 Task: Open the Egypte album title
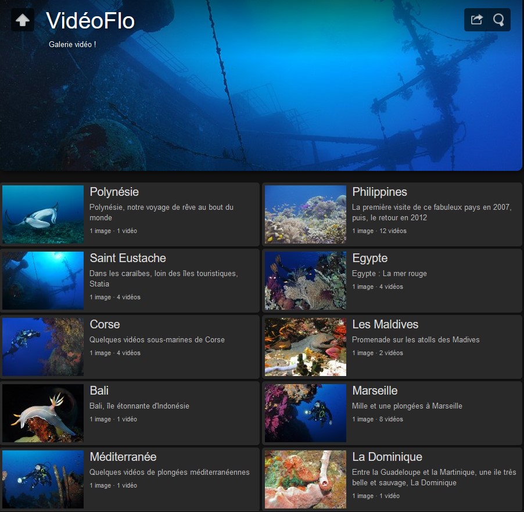point(369,258)
